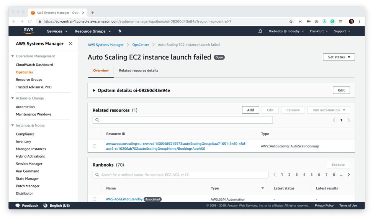Image resolution: width=373 pixels, height=219 pixels.
Task: Click into the Runbooks search field
Action: point(180,175)
